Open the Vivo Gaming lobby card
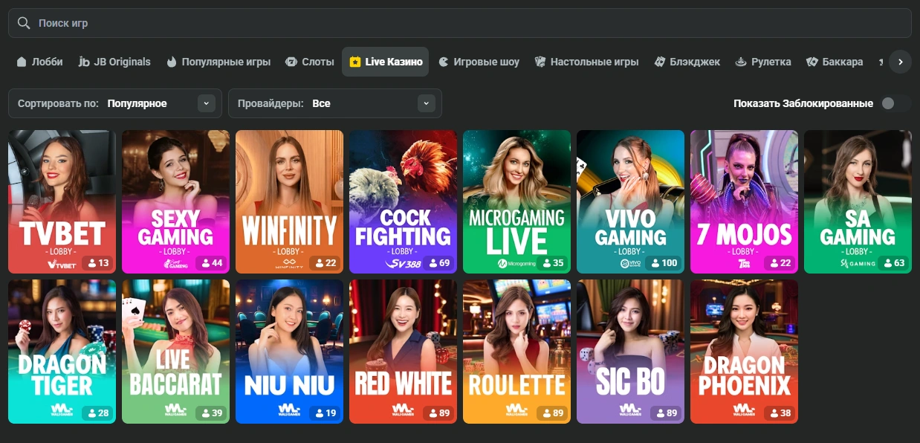This screenshot has width=920, height=443. pos(630,201)
